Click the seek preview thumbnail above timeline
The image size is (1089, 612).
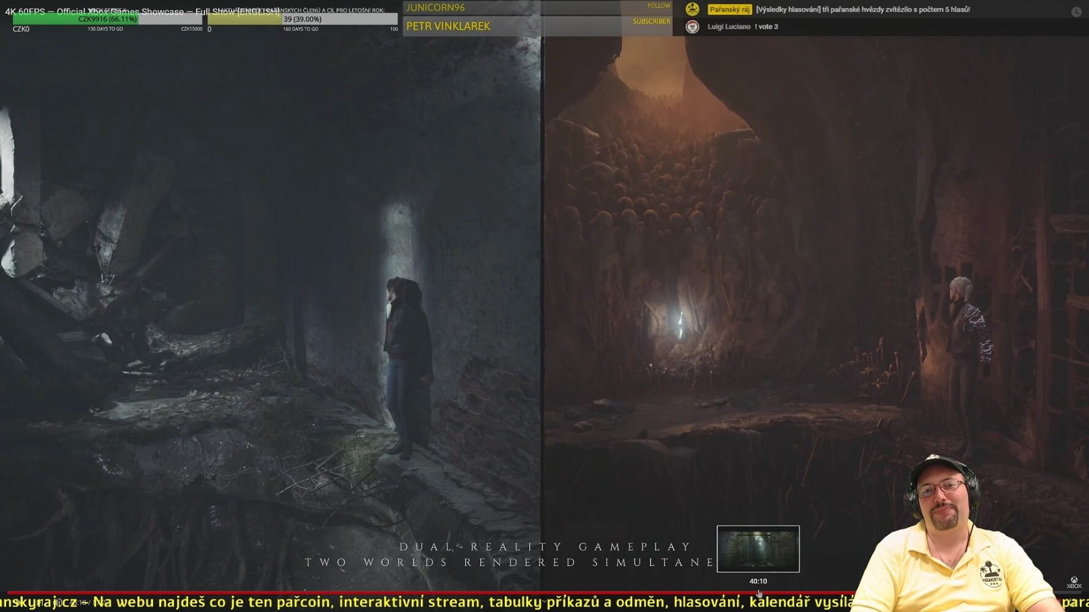click(758, 549)
